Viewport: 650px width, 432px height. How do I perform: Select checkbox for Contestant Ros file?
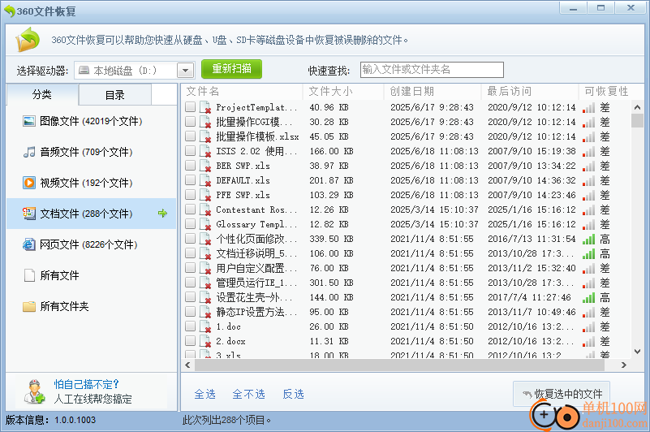pos(190,210)
